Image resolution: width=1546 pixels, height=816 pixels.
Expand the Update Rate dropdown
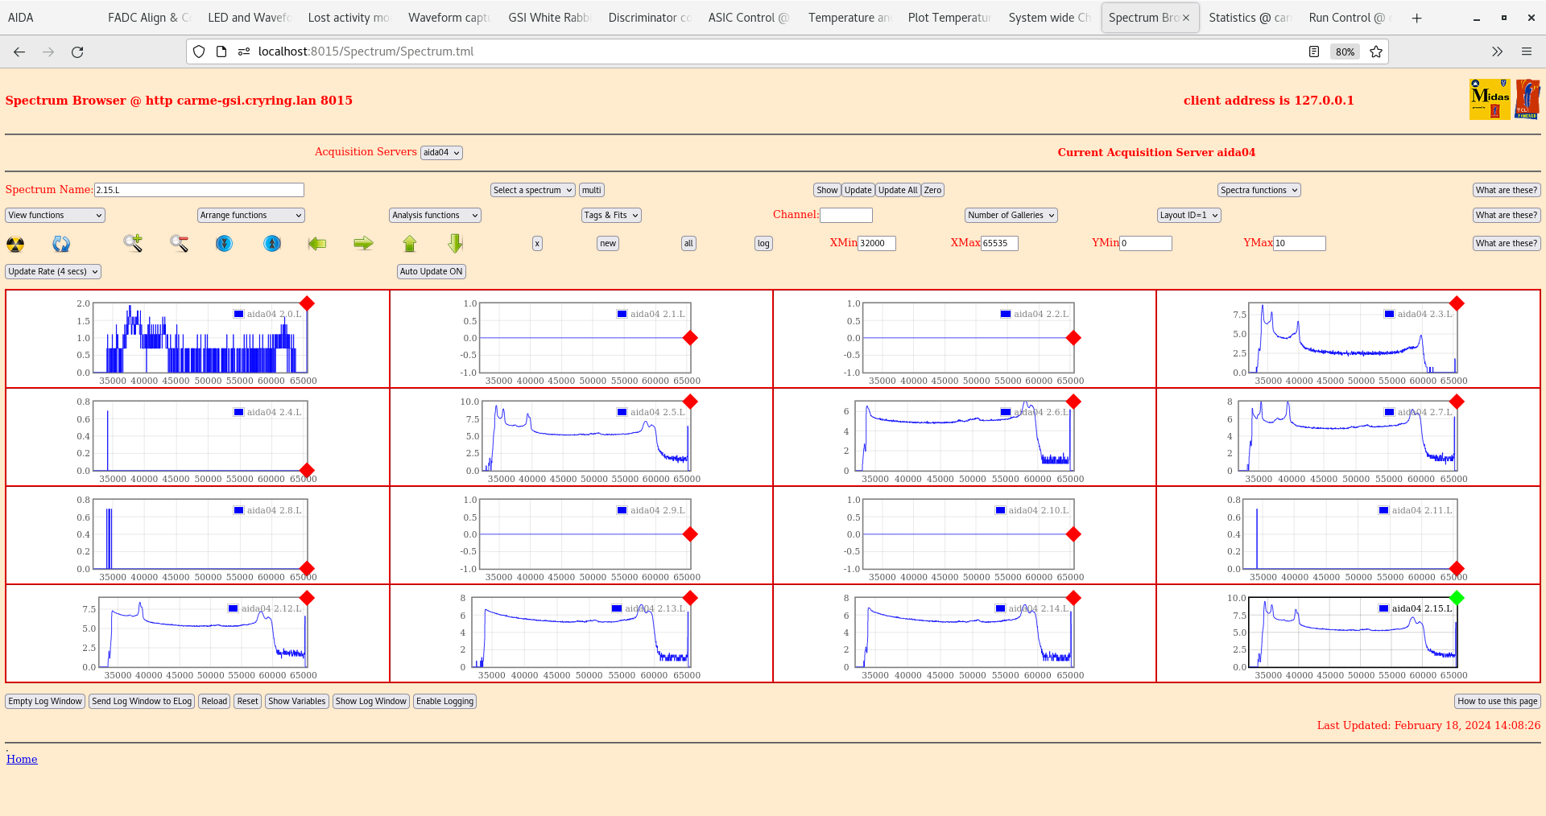click(53, 272)
